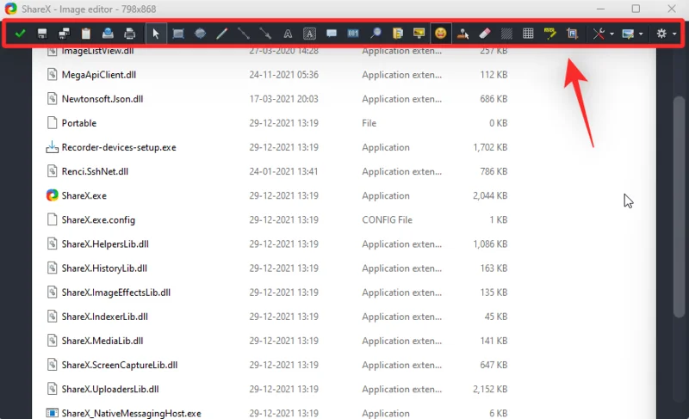The image size is (689, 419).
Task: Click the ShareX logo in title bar
Action: point(10,9)
